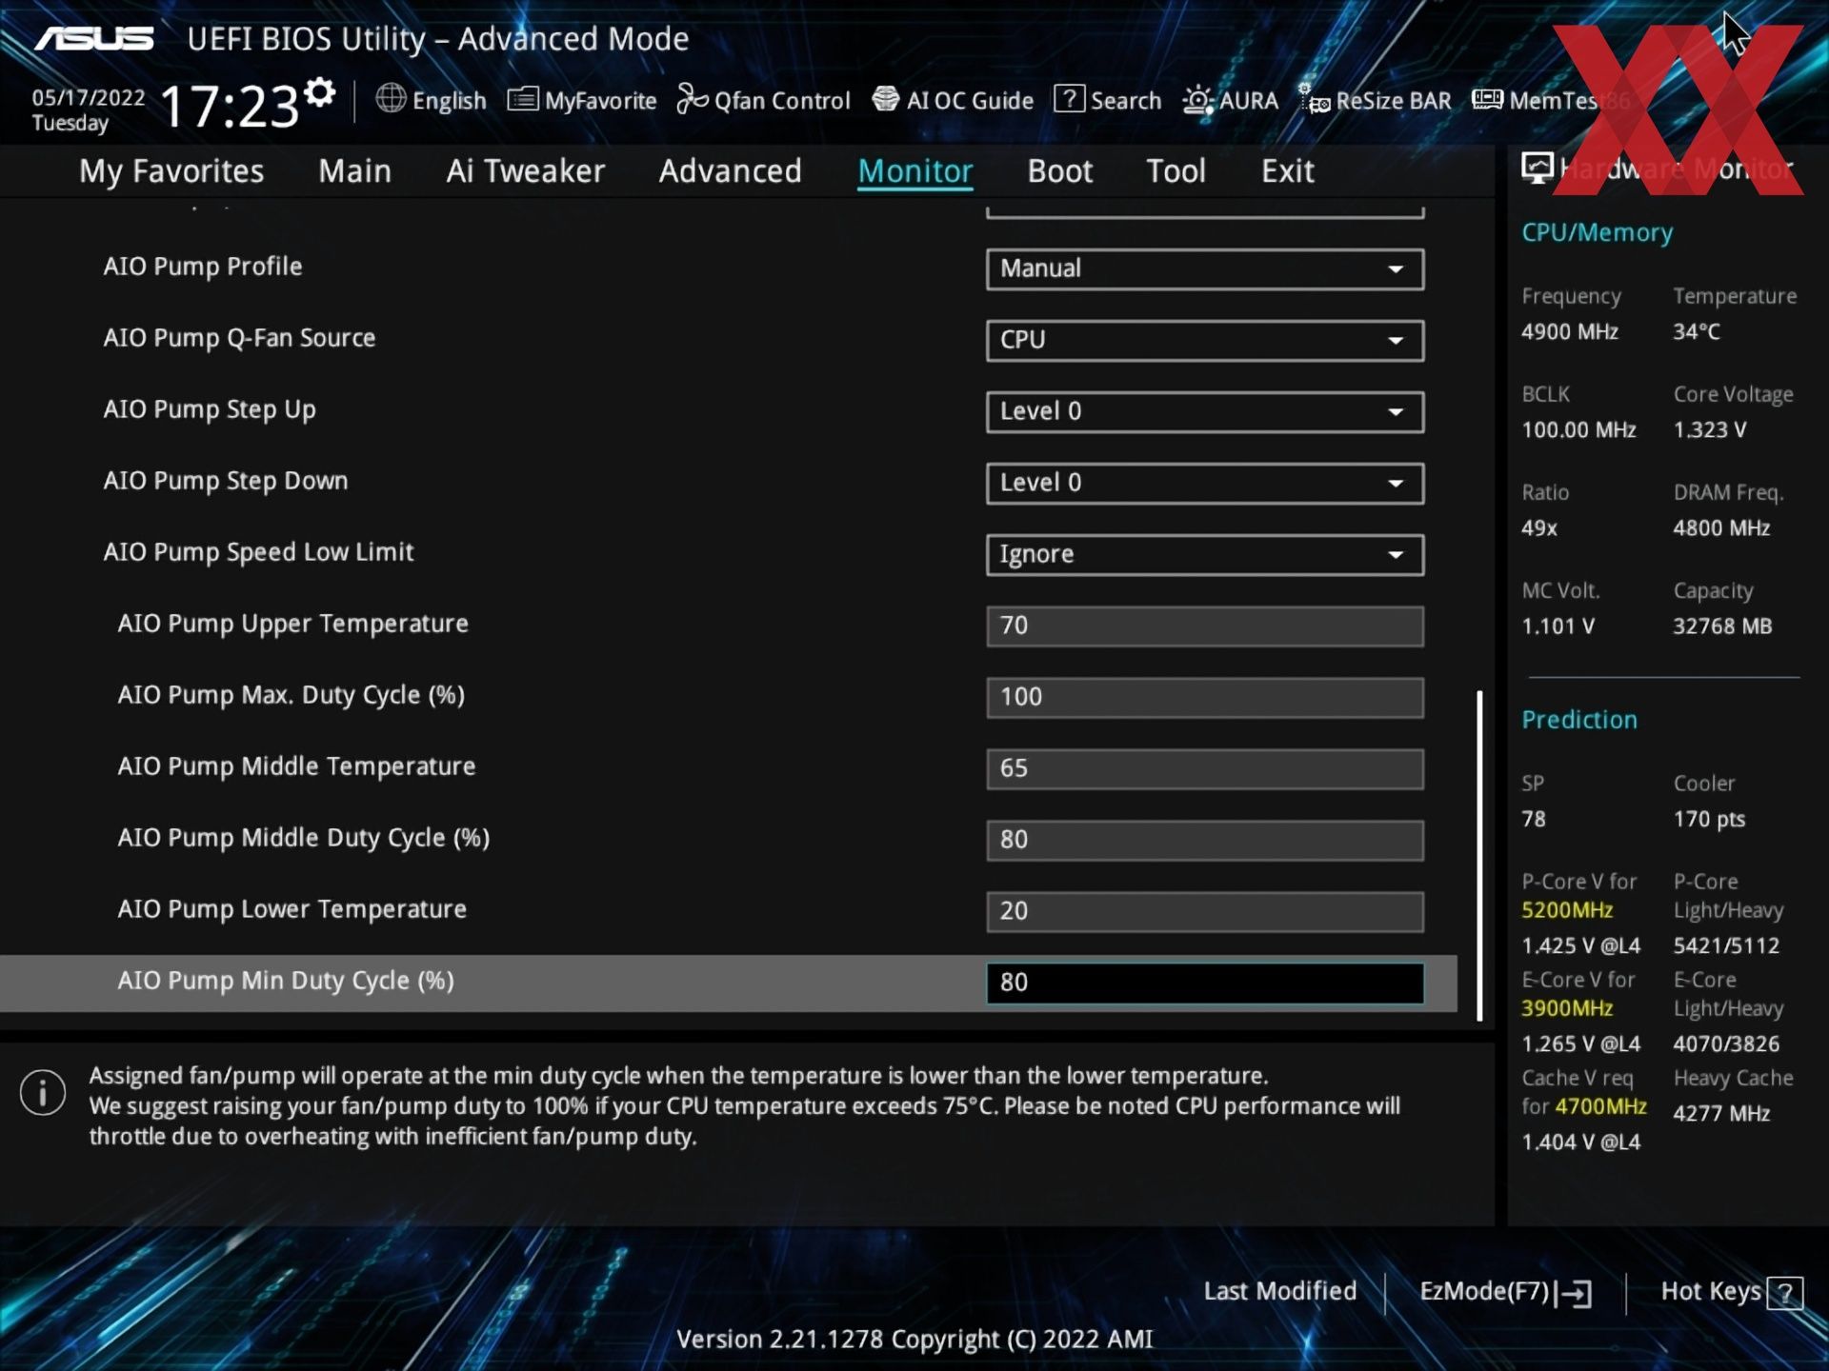Open the Ai Tweaker tab
The height and width of the screenshot is (1371, 1829).
(526, 171)
